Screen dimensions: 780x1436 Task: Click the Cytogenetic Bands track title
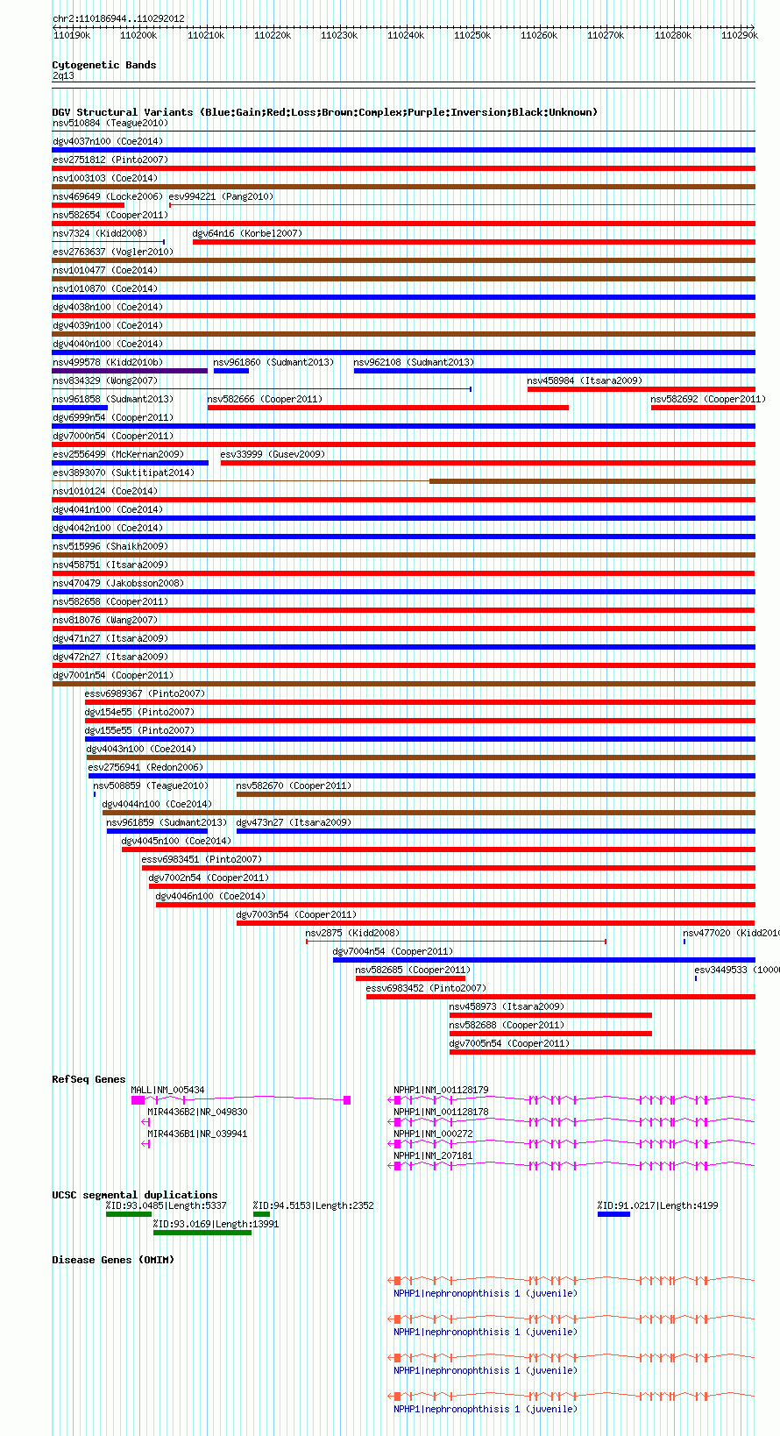coord(104,65)
